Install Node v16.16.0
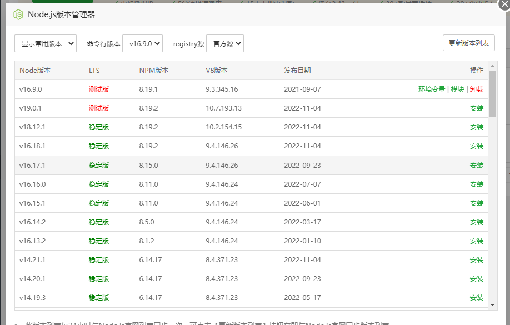Screen dimensions: 510x325 point(477,184)
